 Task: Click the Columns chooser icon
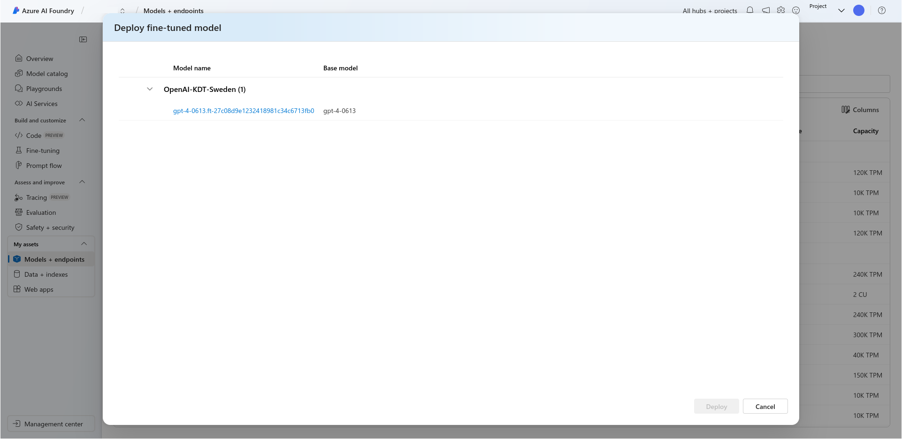[x=846, y=110]
